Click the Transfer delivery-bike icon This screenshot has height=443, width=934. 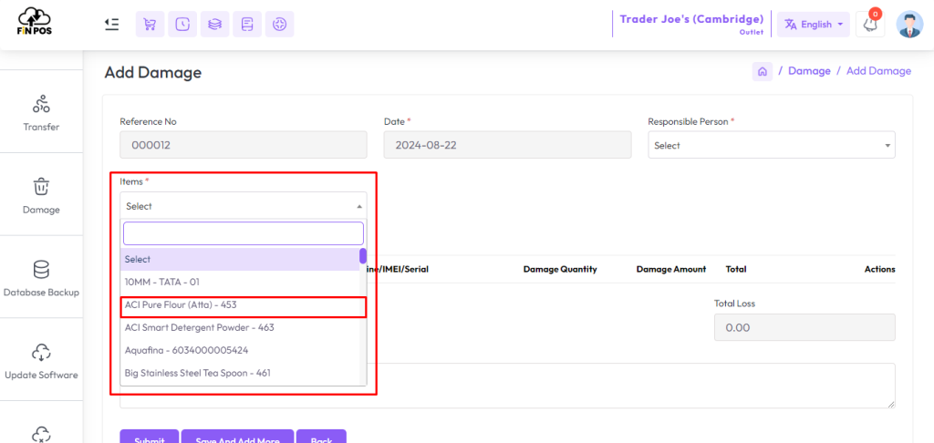[x=41, y=104]
